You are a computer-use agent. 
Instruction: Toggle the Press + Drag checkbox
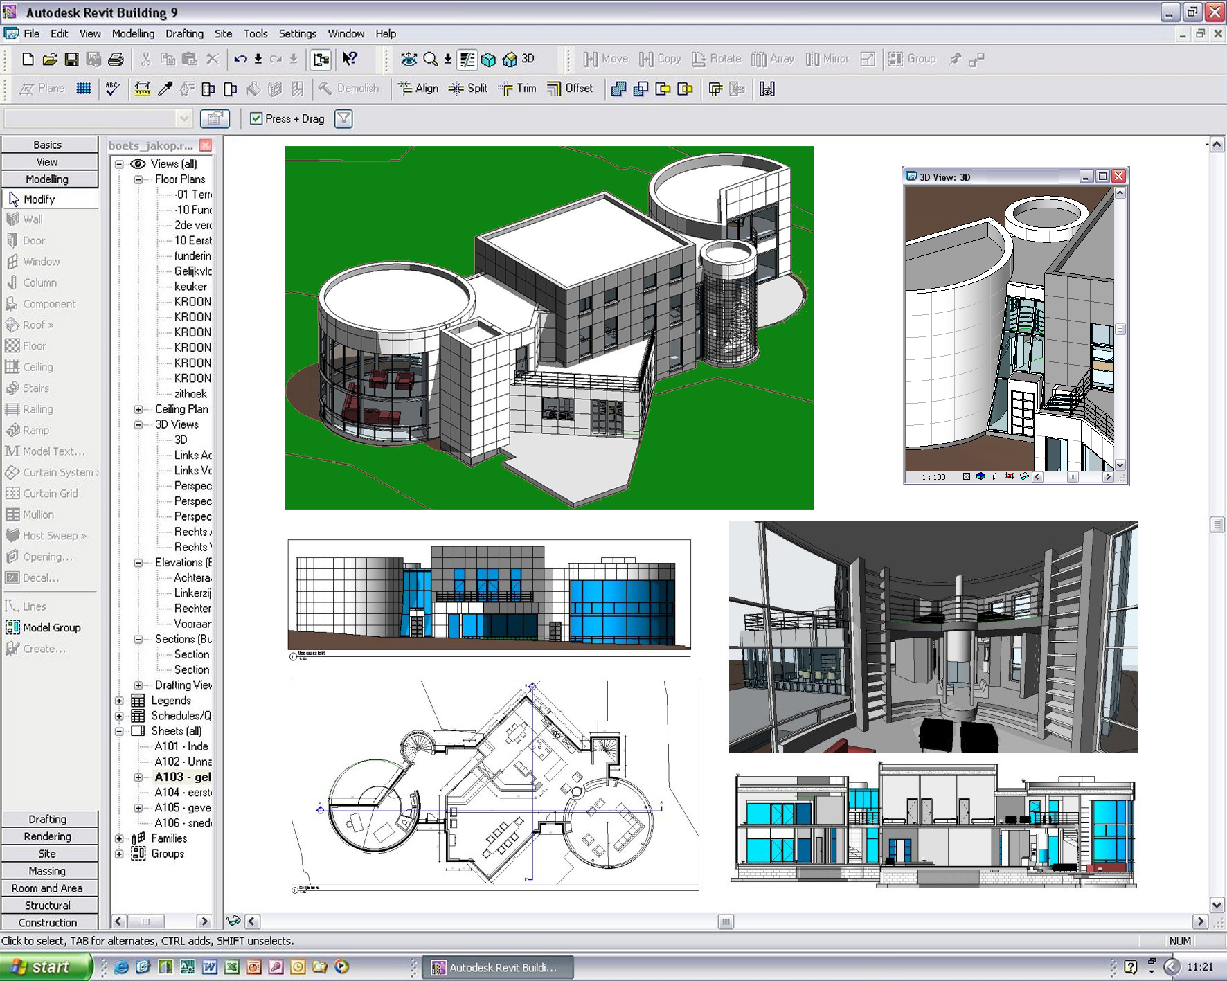point(256,119)
